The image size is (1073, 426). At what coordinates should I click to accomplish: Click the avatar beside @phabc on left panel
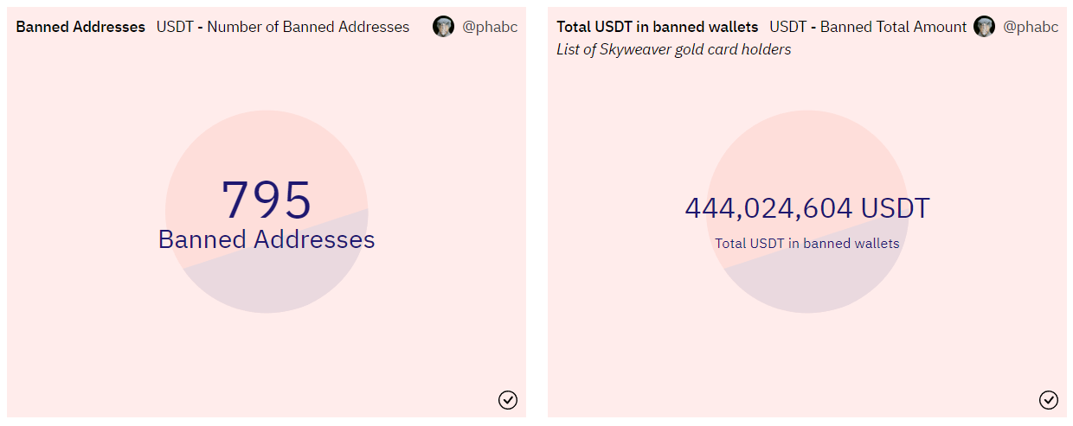tap(444, 27)
